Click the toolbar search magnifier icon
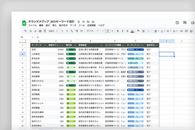The width and height of the screenshot is (195, 130). 25,31
